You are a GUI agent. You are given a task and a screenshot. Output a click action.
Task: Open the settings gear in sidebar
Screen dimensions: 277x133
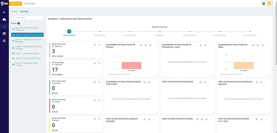pos(4,41)
